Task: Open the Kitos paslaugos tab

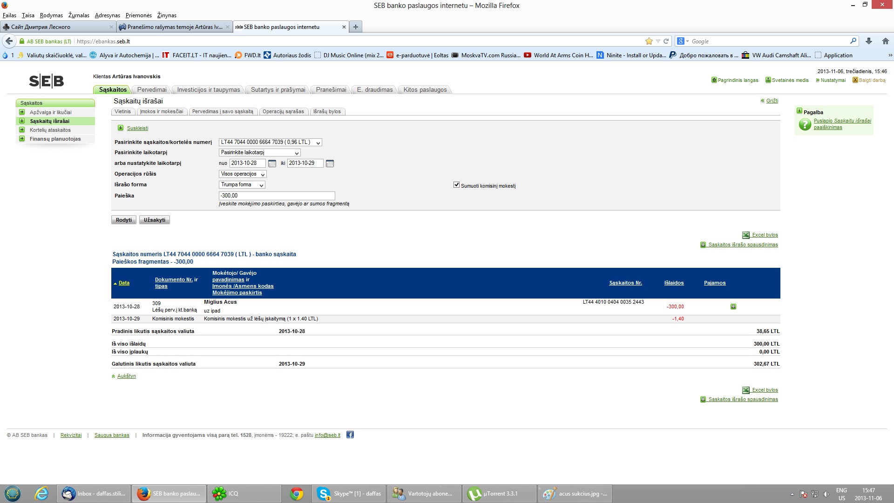Action: tap(425, 90)
